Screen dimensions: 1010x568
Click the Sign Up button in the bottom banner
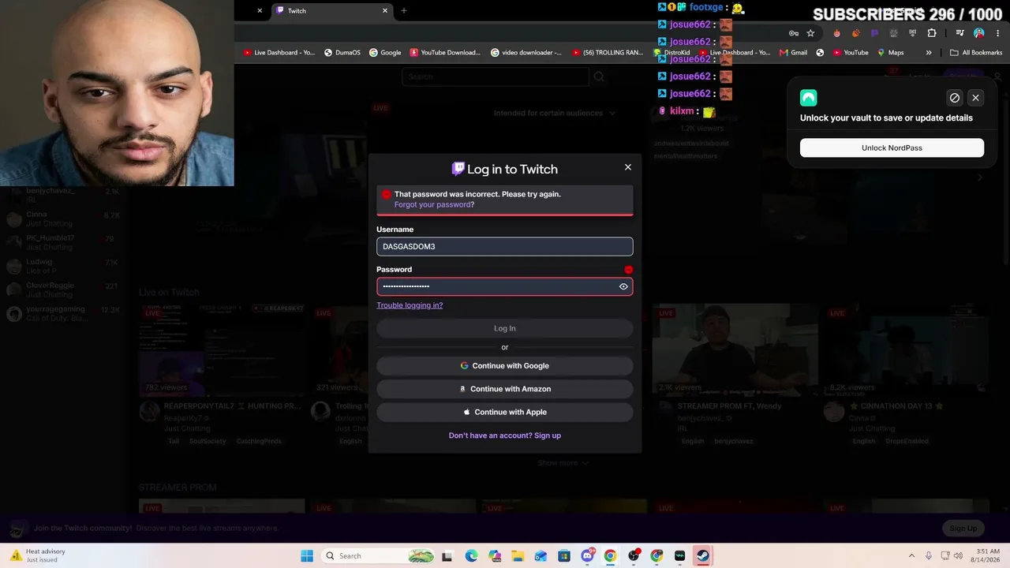[963, 529]
